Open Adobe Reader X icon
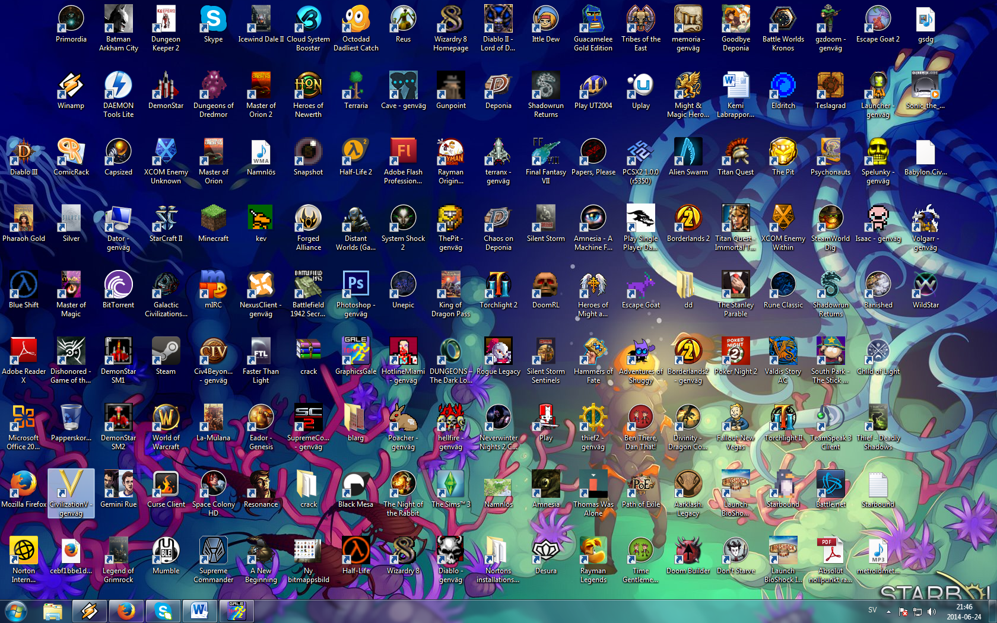This screenshot has width=997, height=623. tap(23, 352)
